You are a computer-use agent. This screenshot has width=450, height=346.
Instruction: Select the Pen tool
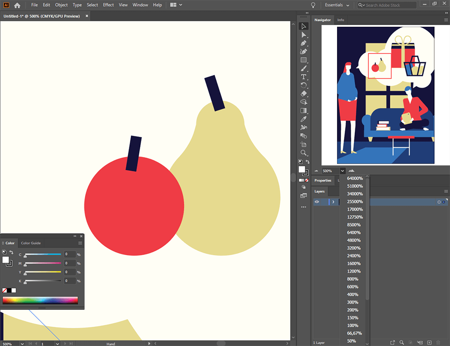pyautogui.click(x=304, y=43)
